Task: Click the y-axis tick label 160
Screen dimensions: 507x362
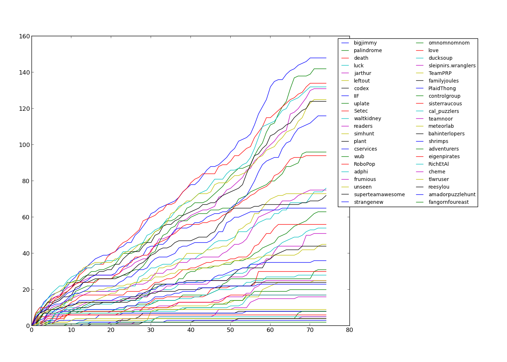Action: 25,36
